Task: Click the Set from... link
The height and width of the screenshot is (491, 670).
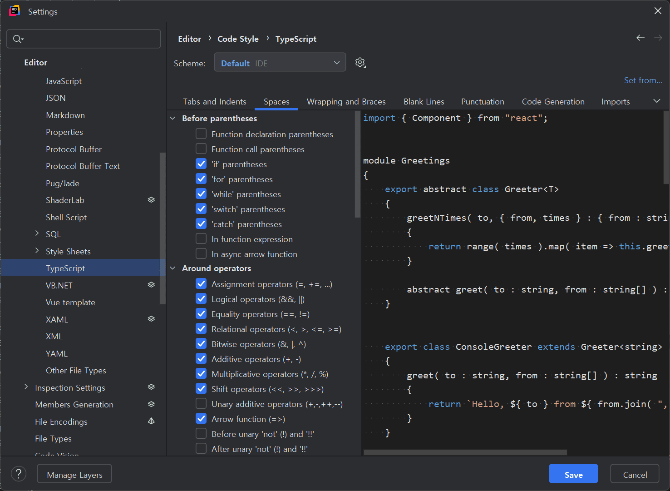Action: pyautogui.click(x=643, y=80)
